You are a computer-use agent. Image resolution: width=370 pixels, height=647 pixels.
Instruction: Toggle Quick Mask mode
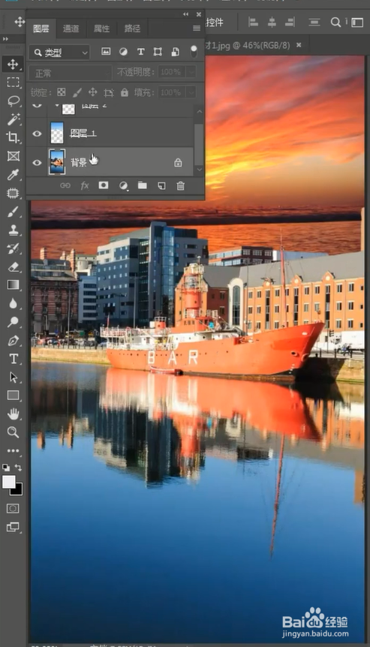coord(13,508)
